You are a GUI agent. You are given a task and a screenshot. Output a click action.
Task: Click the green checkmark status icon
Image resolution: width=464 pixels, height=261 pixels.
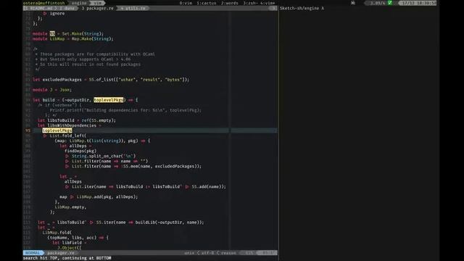click(x=390, y=3)
